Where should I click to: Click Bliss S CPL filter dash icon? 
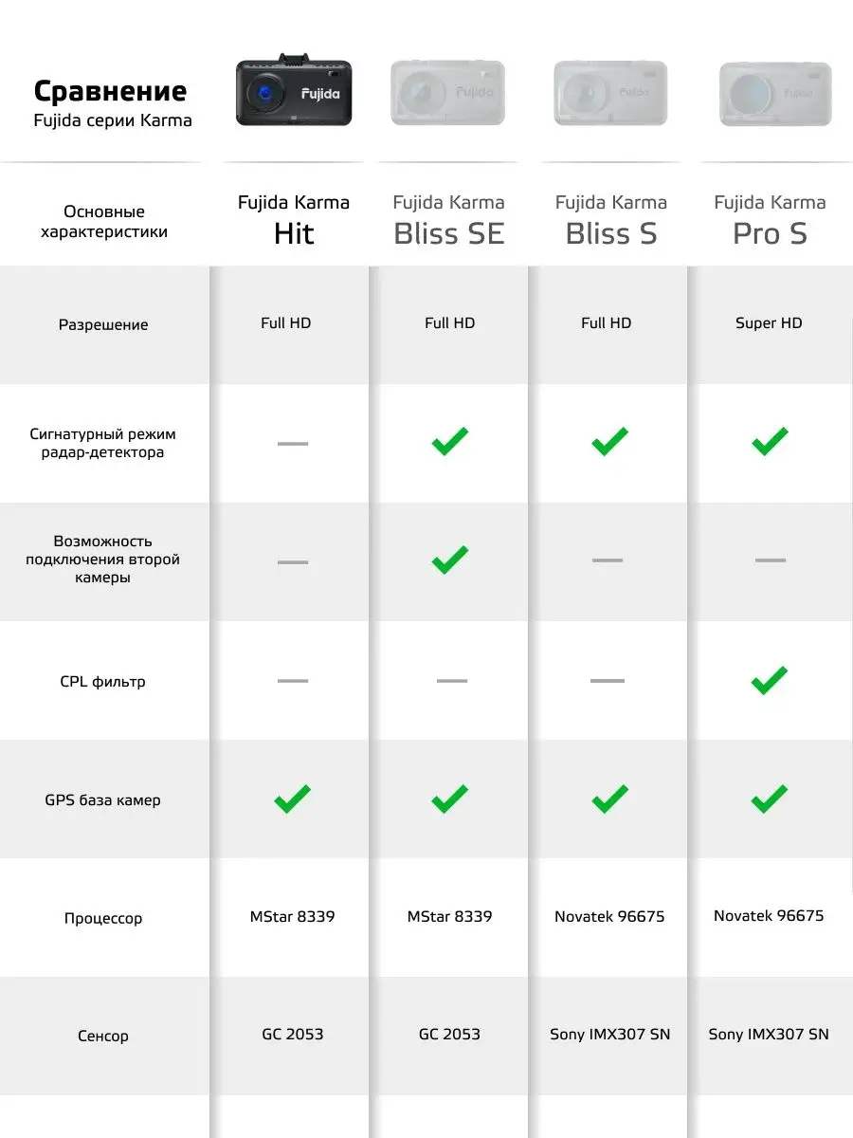click(x=608, y=680)
